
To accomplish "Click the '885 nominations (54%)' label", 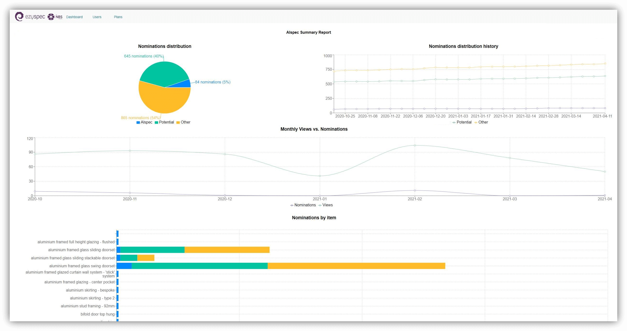I will (x=141, y=118).
